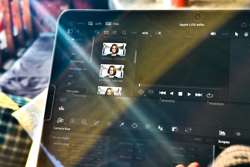This screenshot has height=167, width=250.
Task: Open the Tracker palette
Action: point(148,127)
